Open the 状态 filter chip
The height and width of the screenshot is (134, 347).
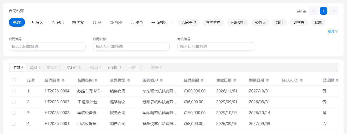pos(318,23)
